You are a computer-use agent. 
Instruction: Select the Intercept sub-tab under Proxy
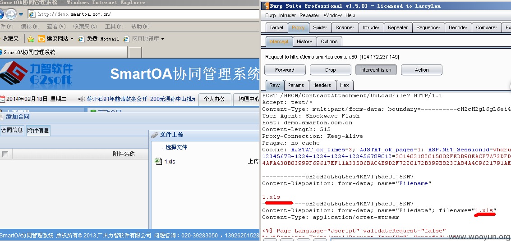pyautogui.click(x=279, y=41)
